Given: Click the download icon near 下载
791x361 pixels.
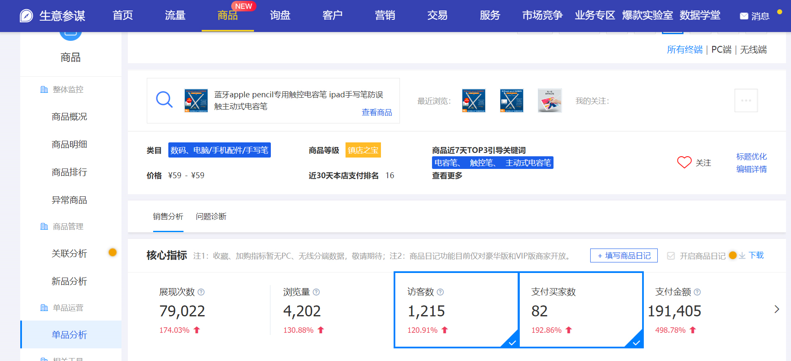Looking at the screenshot, I should point(742,256).
